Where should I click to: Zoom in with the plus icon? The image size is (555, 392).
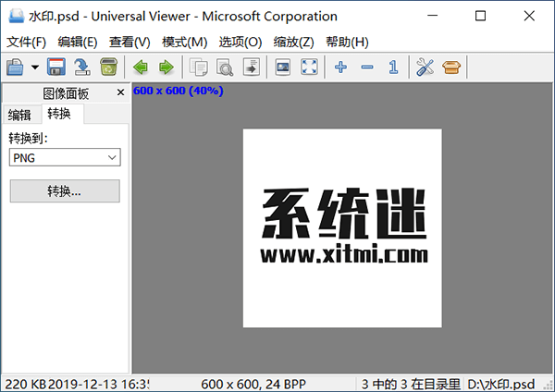coord(340,67)
